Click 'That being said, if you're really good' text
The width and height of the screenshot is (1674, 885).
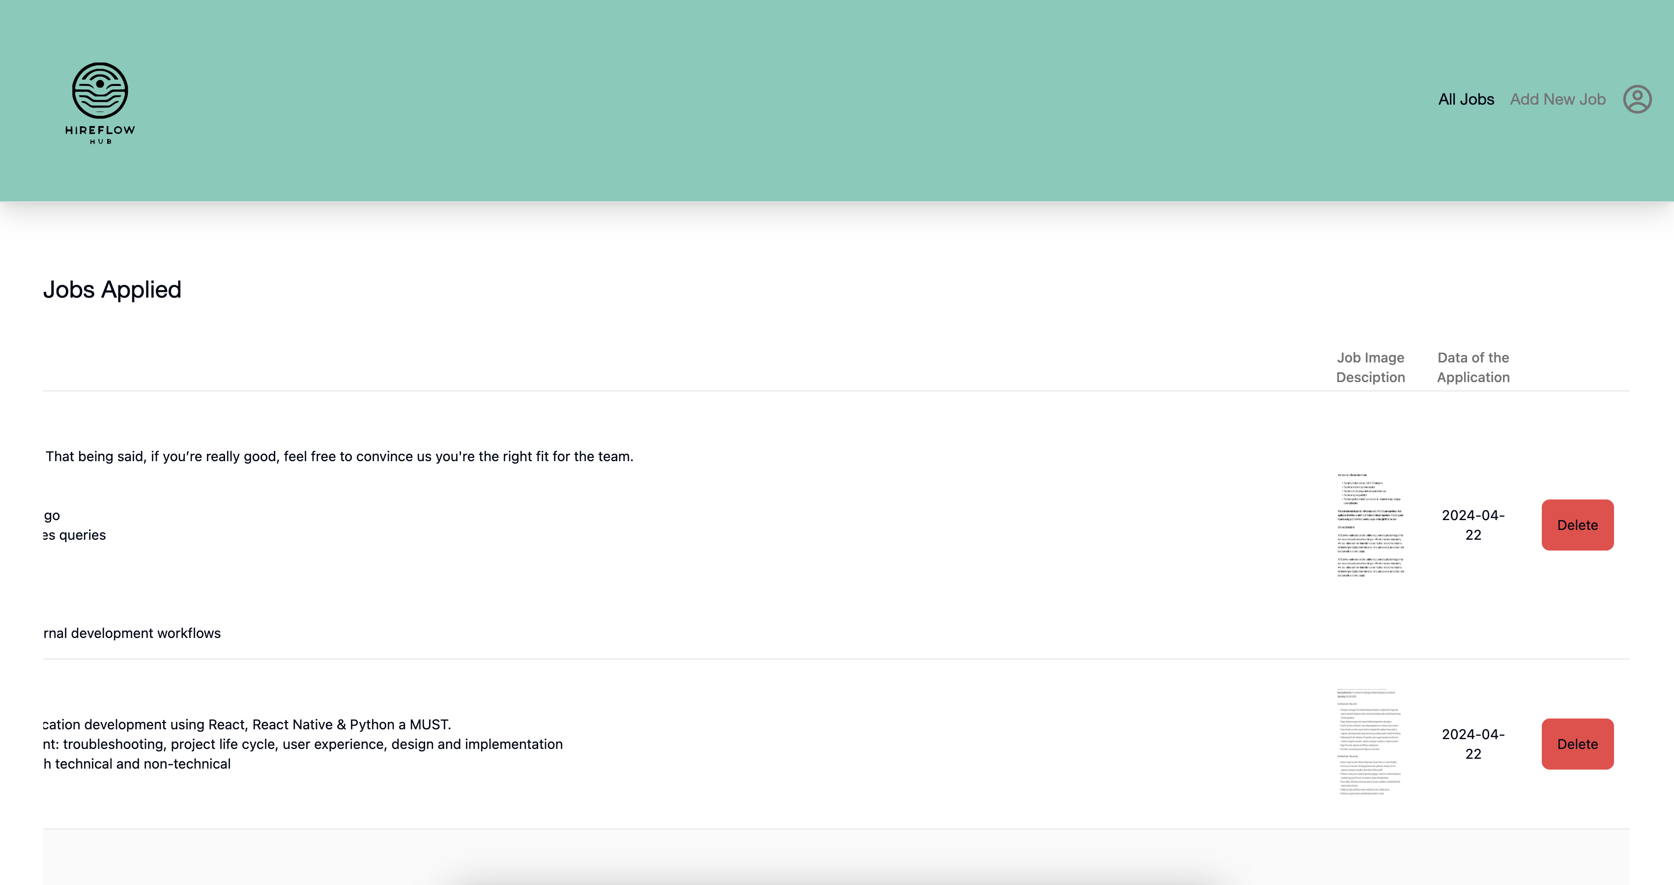click(339, 456)
